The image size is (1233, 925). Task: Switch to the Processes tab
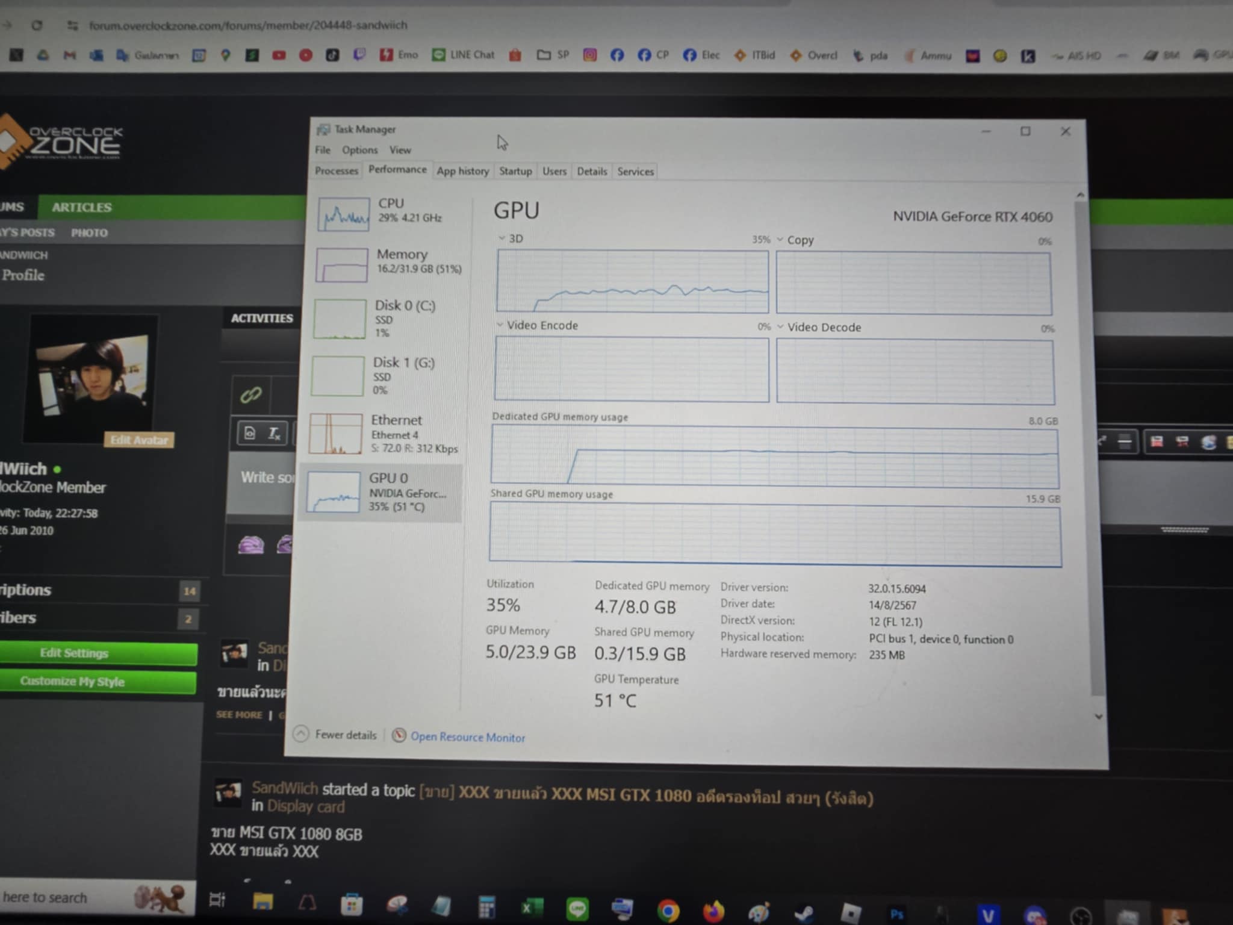click(x=337, y=171)
